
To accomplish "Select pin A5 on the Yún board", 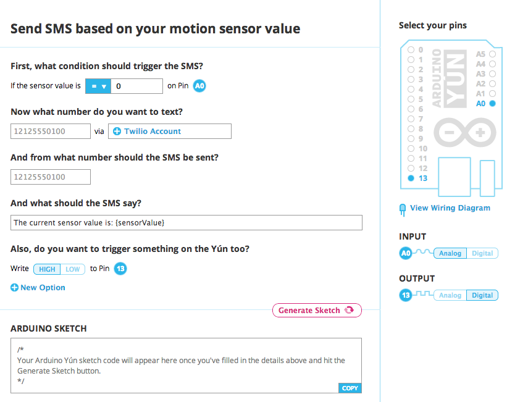I will [492, 54].
